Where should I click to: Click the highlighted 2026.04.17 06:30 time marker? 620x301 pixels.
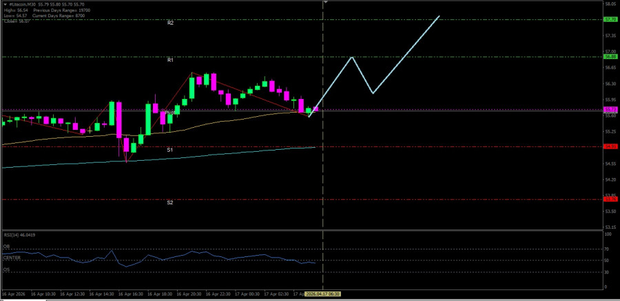pos(323,294)
